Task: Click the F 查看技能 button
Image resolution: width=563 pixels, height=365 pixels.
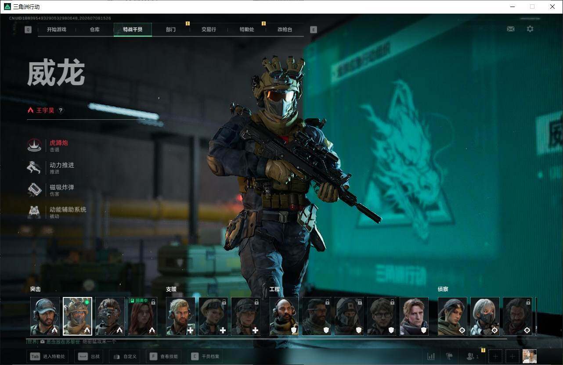Action: (x=164, y=356)
